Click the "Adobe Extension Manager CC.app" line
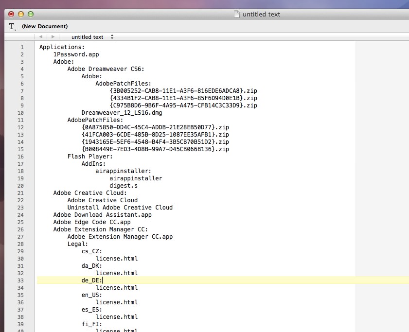This screenshot has height=332, width=409. pos(120,237)
